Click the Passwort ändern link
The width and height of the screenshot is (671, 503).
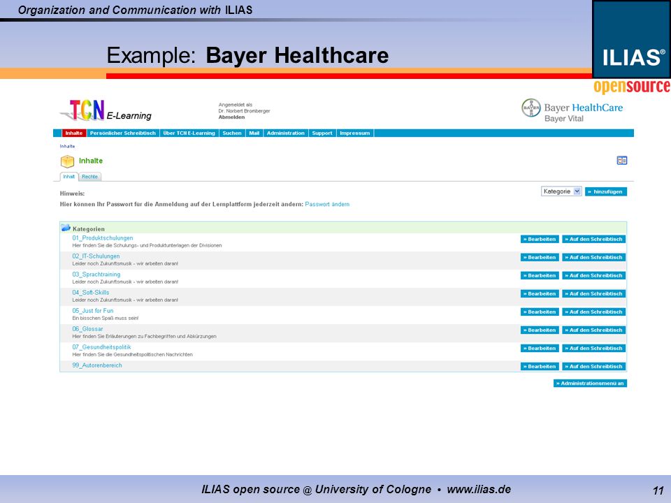[327, 205]
